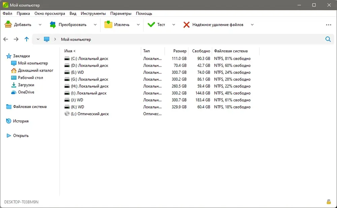
Task: Open the three-dots toolbar overflow menu
Action: pyautogui.click(x=329, y=25)
